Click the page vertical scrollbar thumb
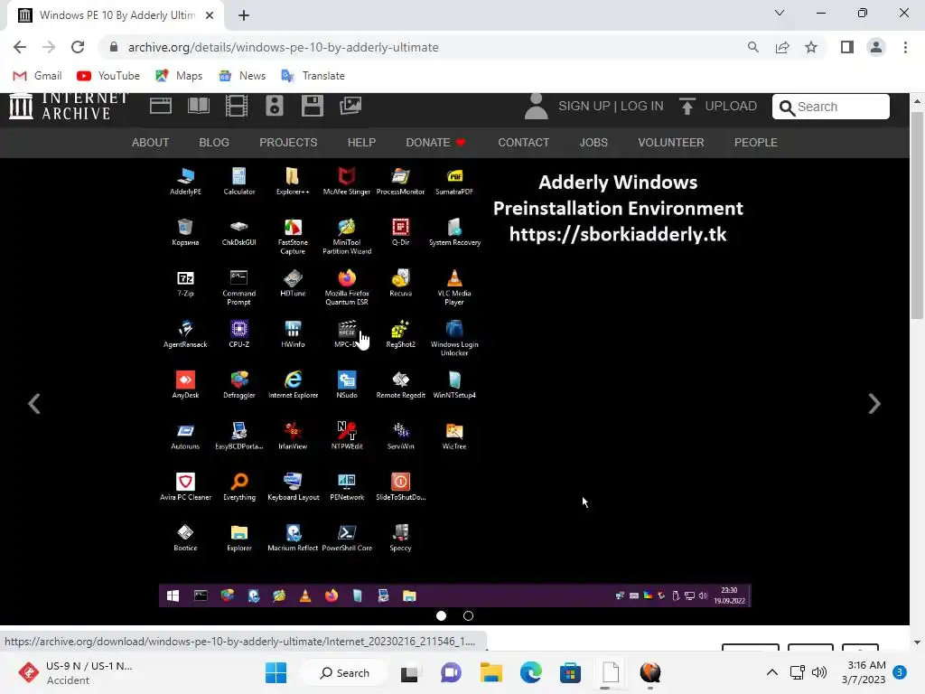This screenshot has height=694, width=925. [917, 215]
